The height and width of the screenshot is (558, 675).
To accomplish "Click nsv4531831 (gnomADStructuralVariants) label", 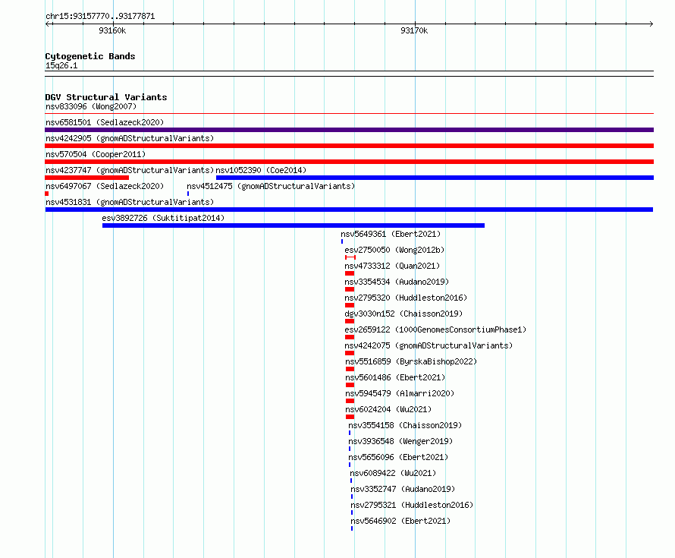I will point(130,202).
